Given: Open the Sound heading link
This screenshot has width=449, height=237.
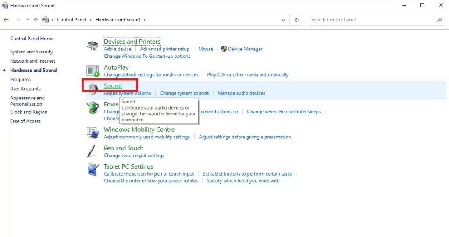Looking at the screenshot, I should pos(113,86).
